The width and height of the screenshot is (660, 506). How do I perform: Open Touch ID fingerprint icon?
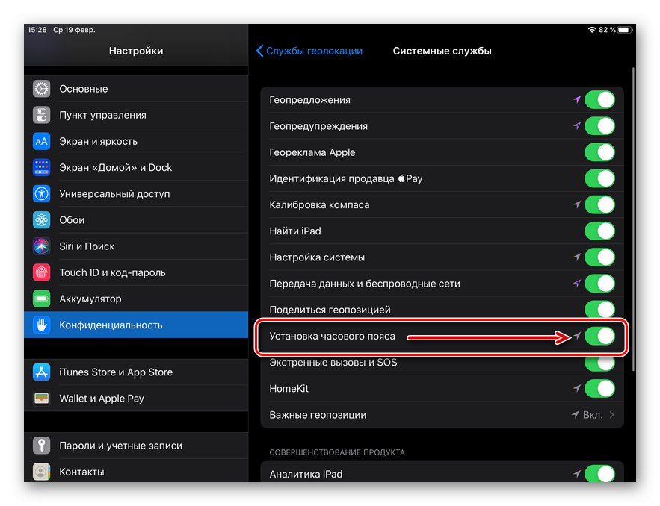pyautogui.click(x=42, y=272)
